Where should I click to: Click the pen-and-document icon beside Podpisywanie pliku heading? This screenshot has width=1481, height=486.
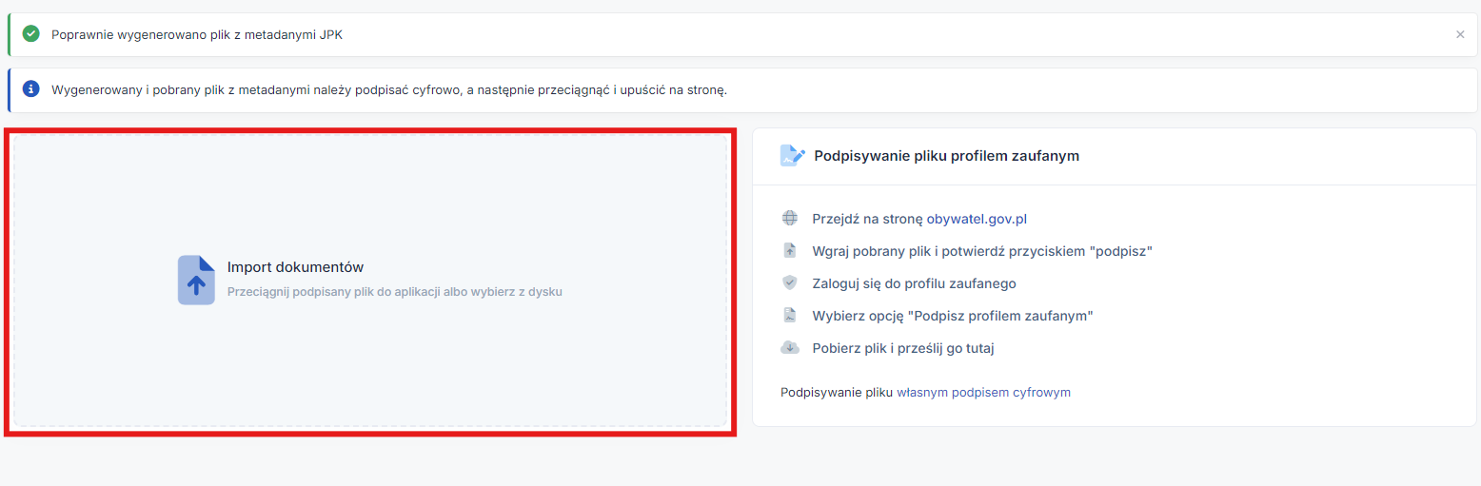[x=792, y=156]
